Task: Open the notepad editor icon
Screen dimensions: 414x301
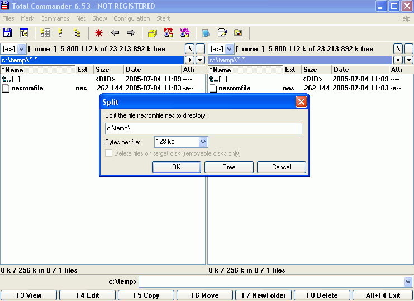Action: [x=222, y=33]
